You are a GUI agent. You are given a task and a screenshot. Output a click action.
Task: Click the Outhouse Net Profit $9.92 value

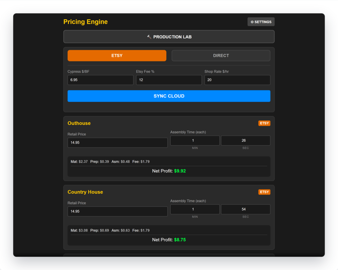(x=180, y=171)
